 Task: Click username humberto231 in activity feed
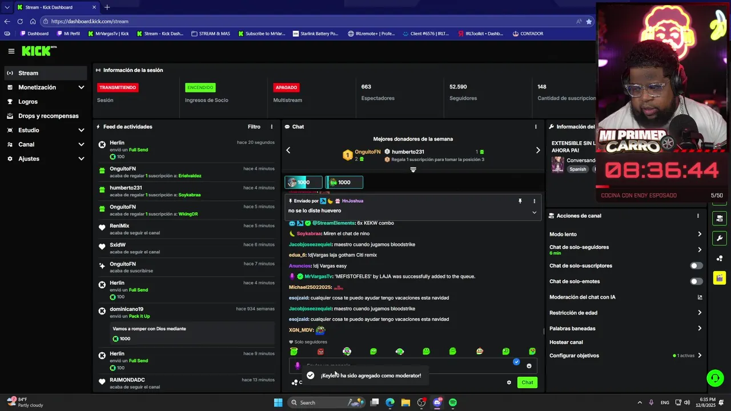click(x=126, y=188)
